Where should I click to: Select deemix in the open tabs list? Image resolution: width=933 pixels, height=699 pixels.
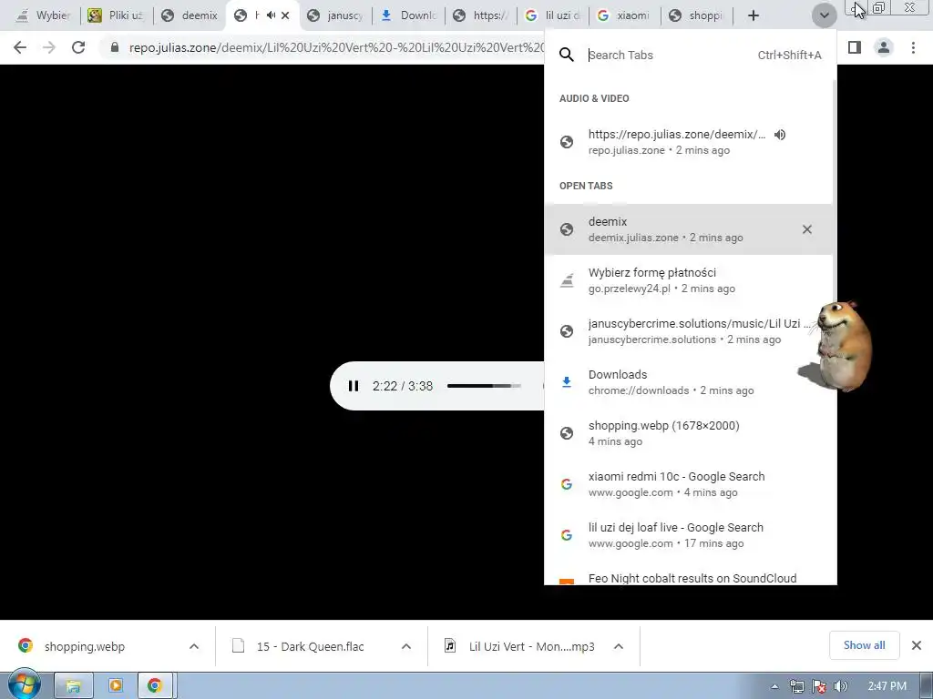pyautogui.click(x=689, y=228)
